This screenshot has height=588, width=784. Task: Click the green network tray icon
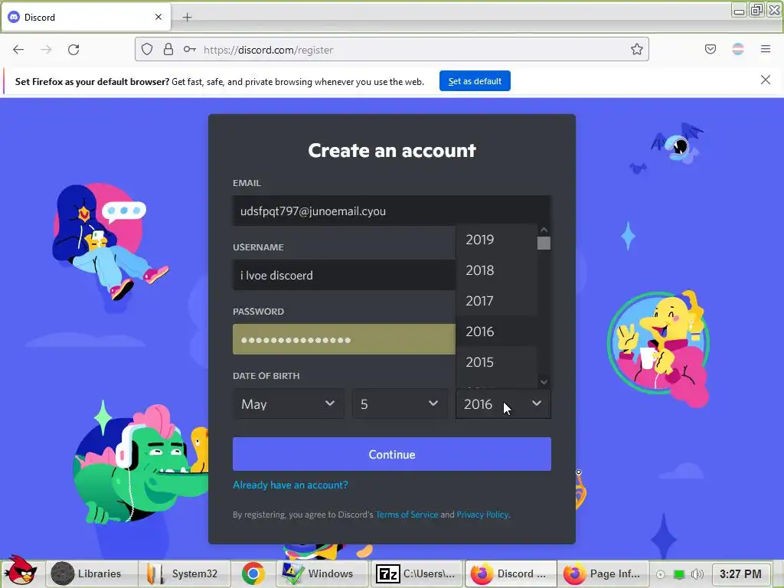[x=679, y=574]
